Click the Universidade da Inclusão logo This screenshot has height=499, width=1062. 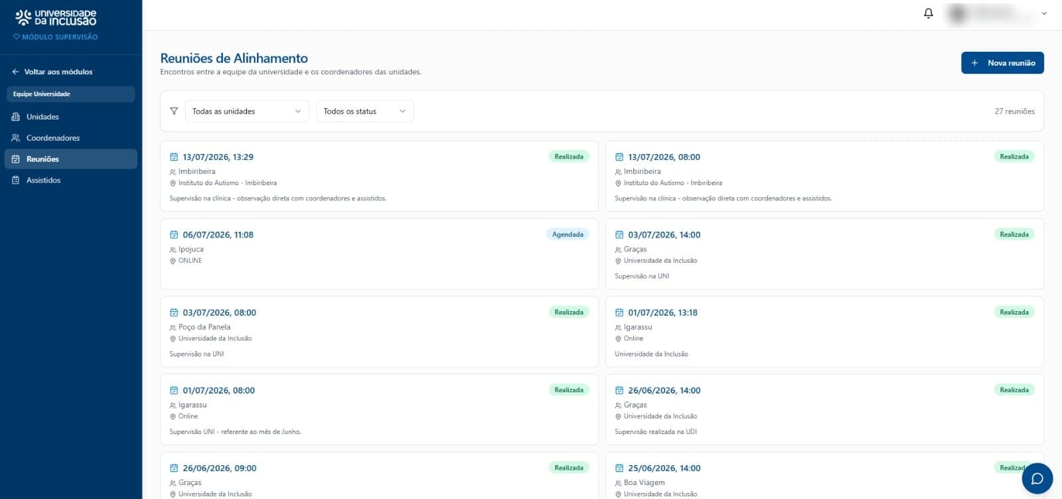[x=56, y=17]
